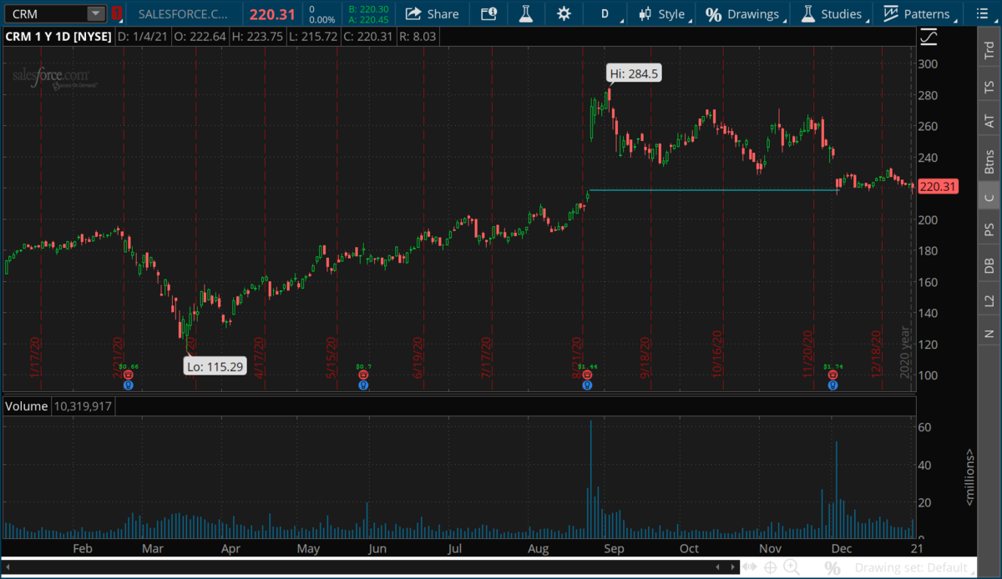Click the flask icon beside Studies
Screen dimensions: 1002x579
coord(807,14)
